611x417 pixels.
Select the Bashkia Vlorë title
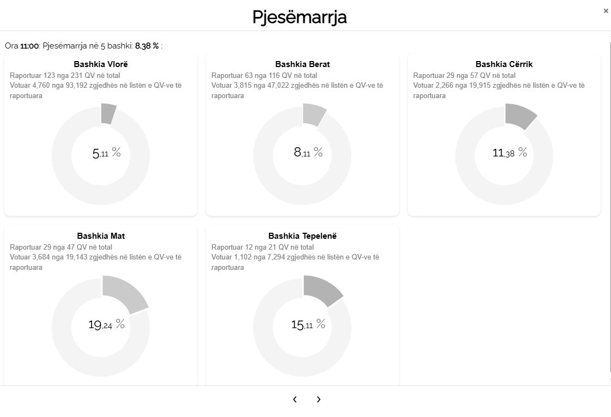coord(101,64)
